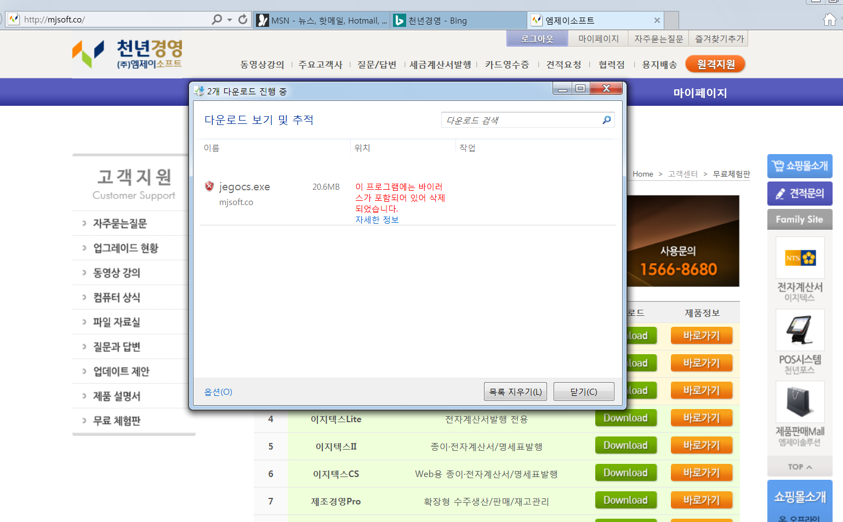The image size is (843, 522).
Task: Click the 천년경영 엠제이소프트 site logo
Action: click(128, 54)
